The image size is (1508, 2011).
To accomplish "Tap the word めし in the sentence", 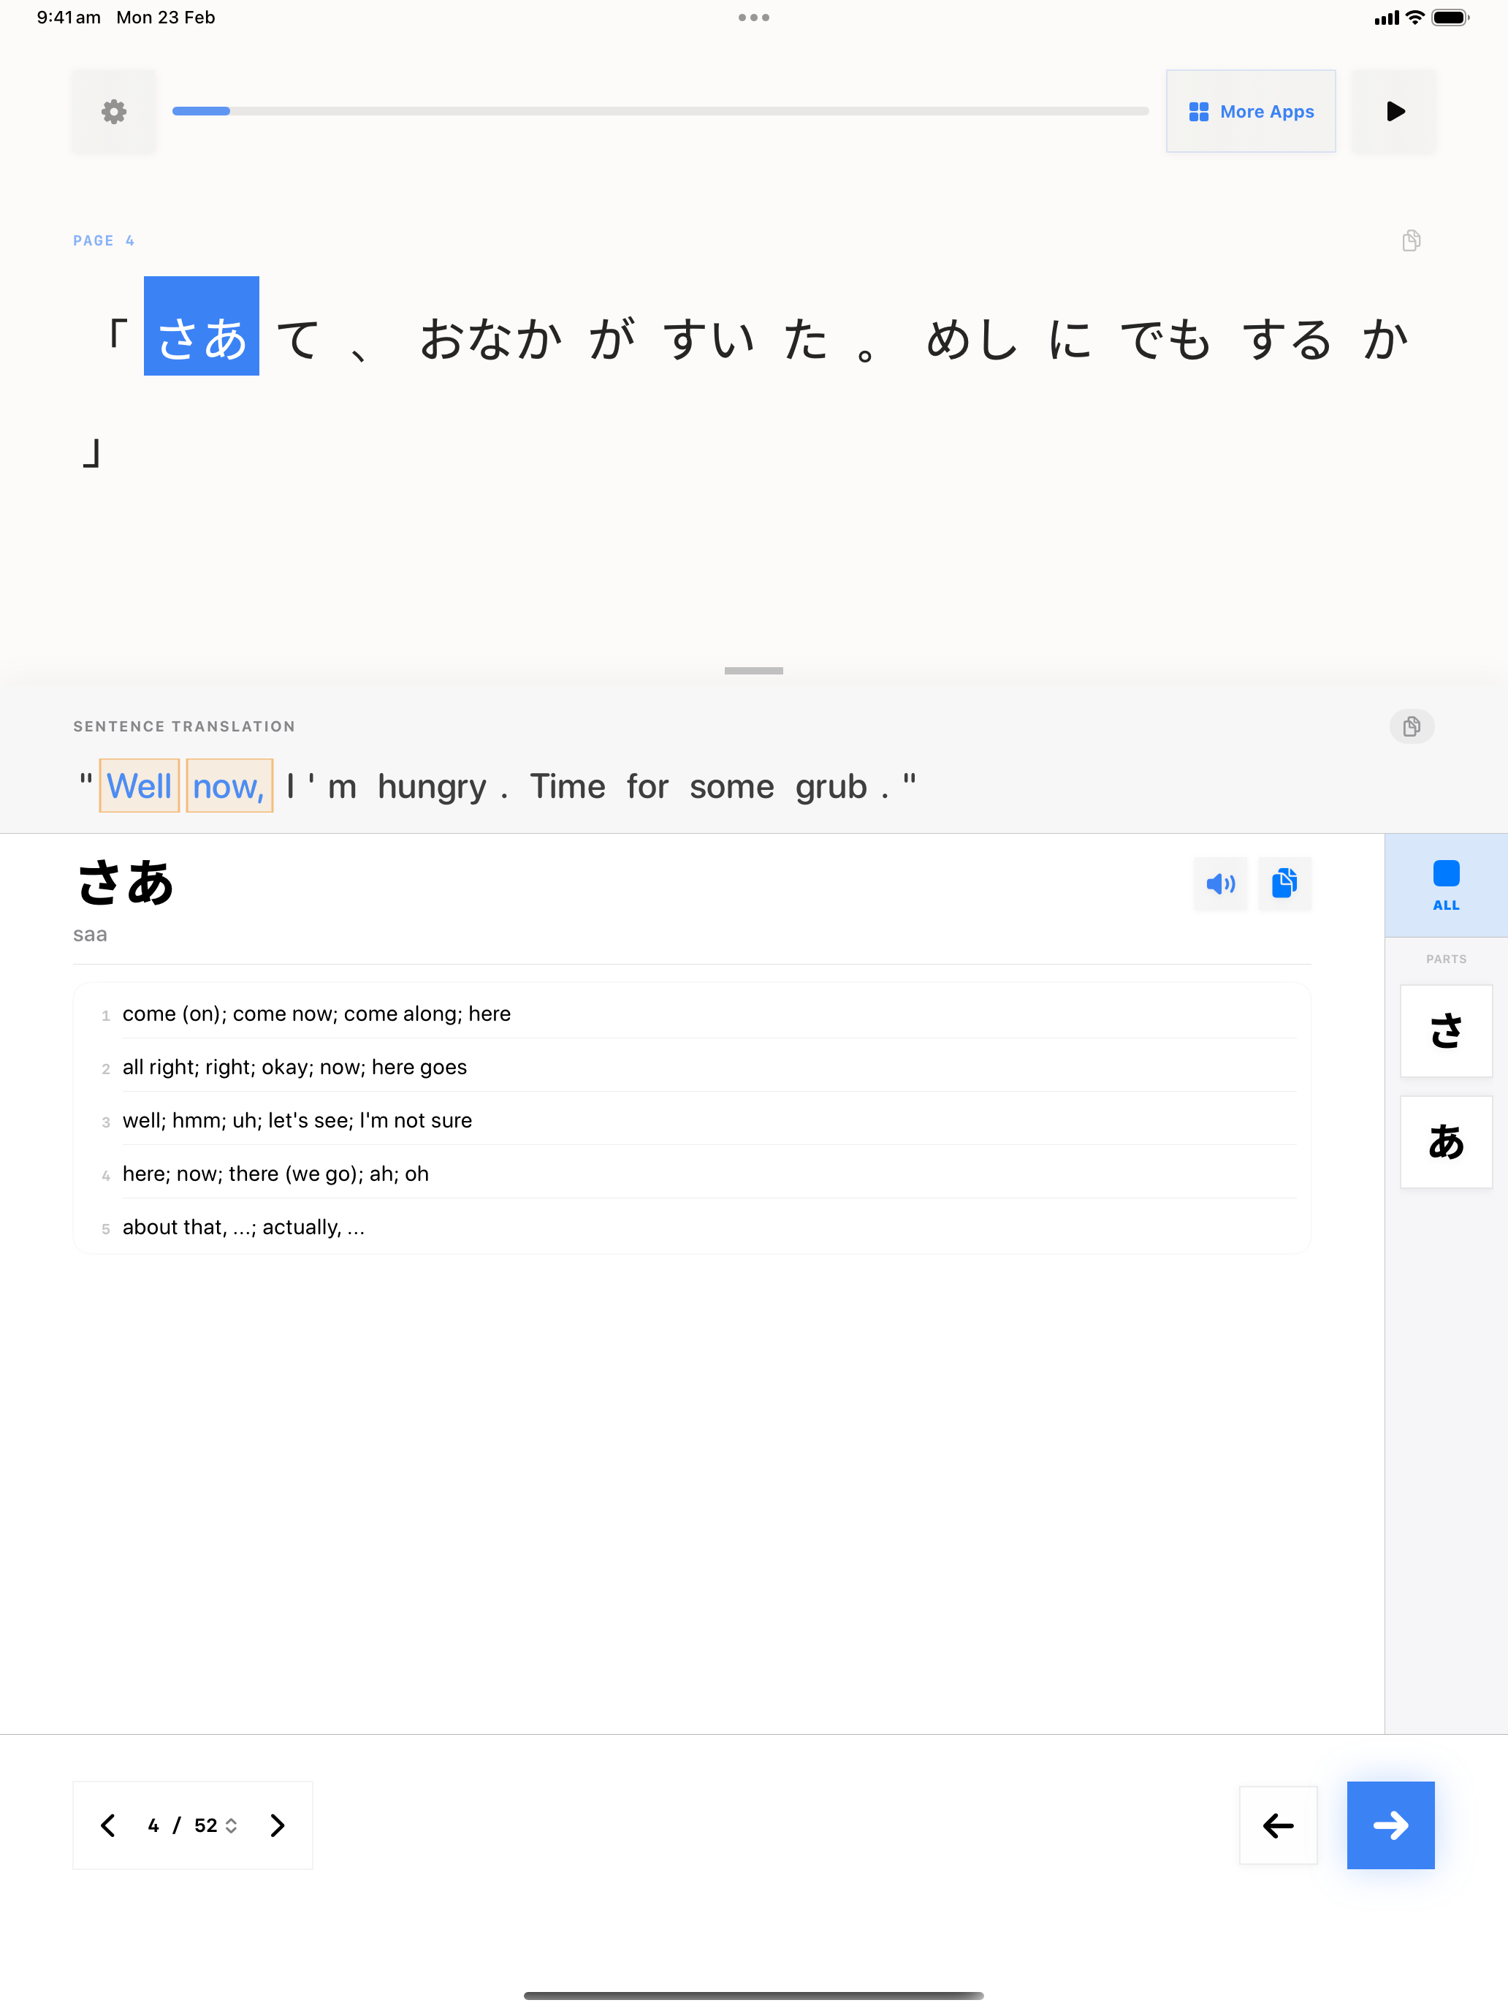I will click(971, 340).
